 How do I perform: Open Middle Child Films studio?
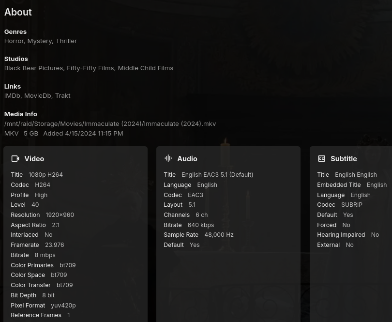(145, 68)
